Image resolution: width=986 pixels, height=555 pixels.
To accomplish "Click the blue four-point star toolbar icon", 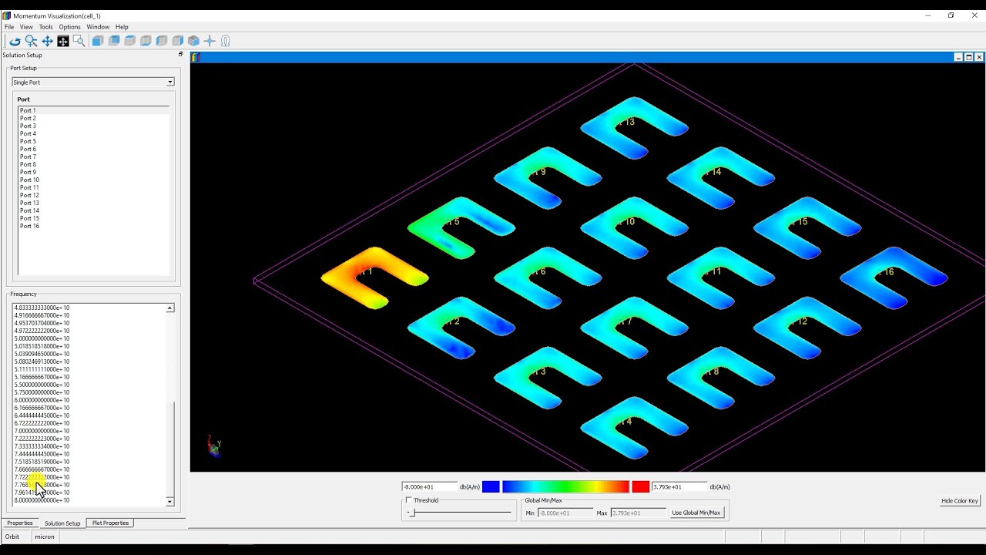I will (x=210, y=41).
